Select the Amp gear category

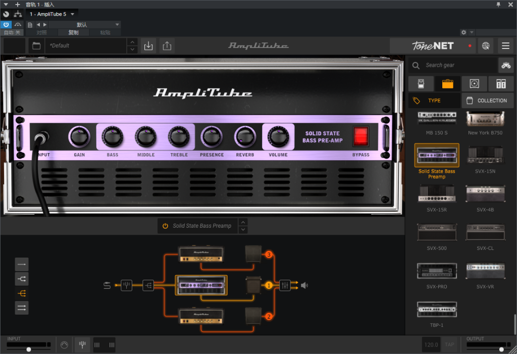pos(447,84)
